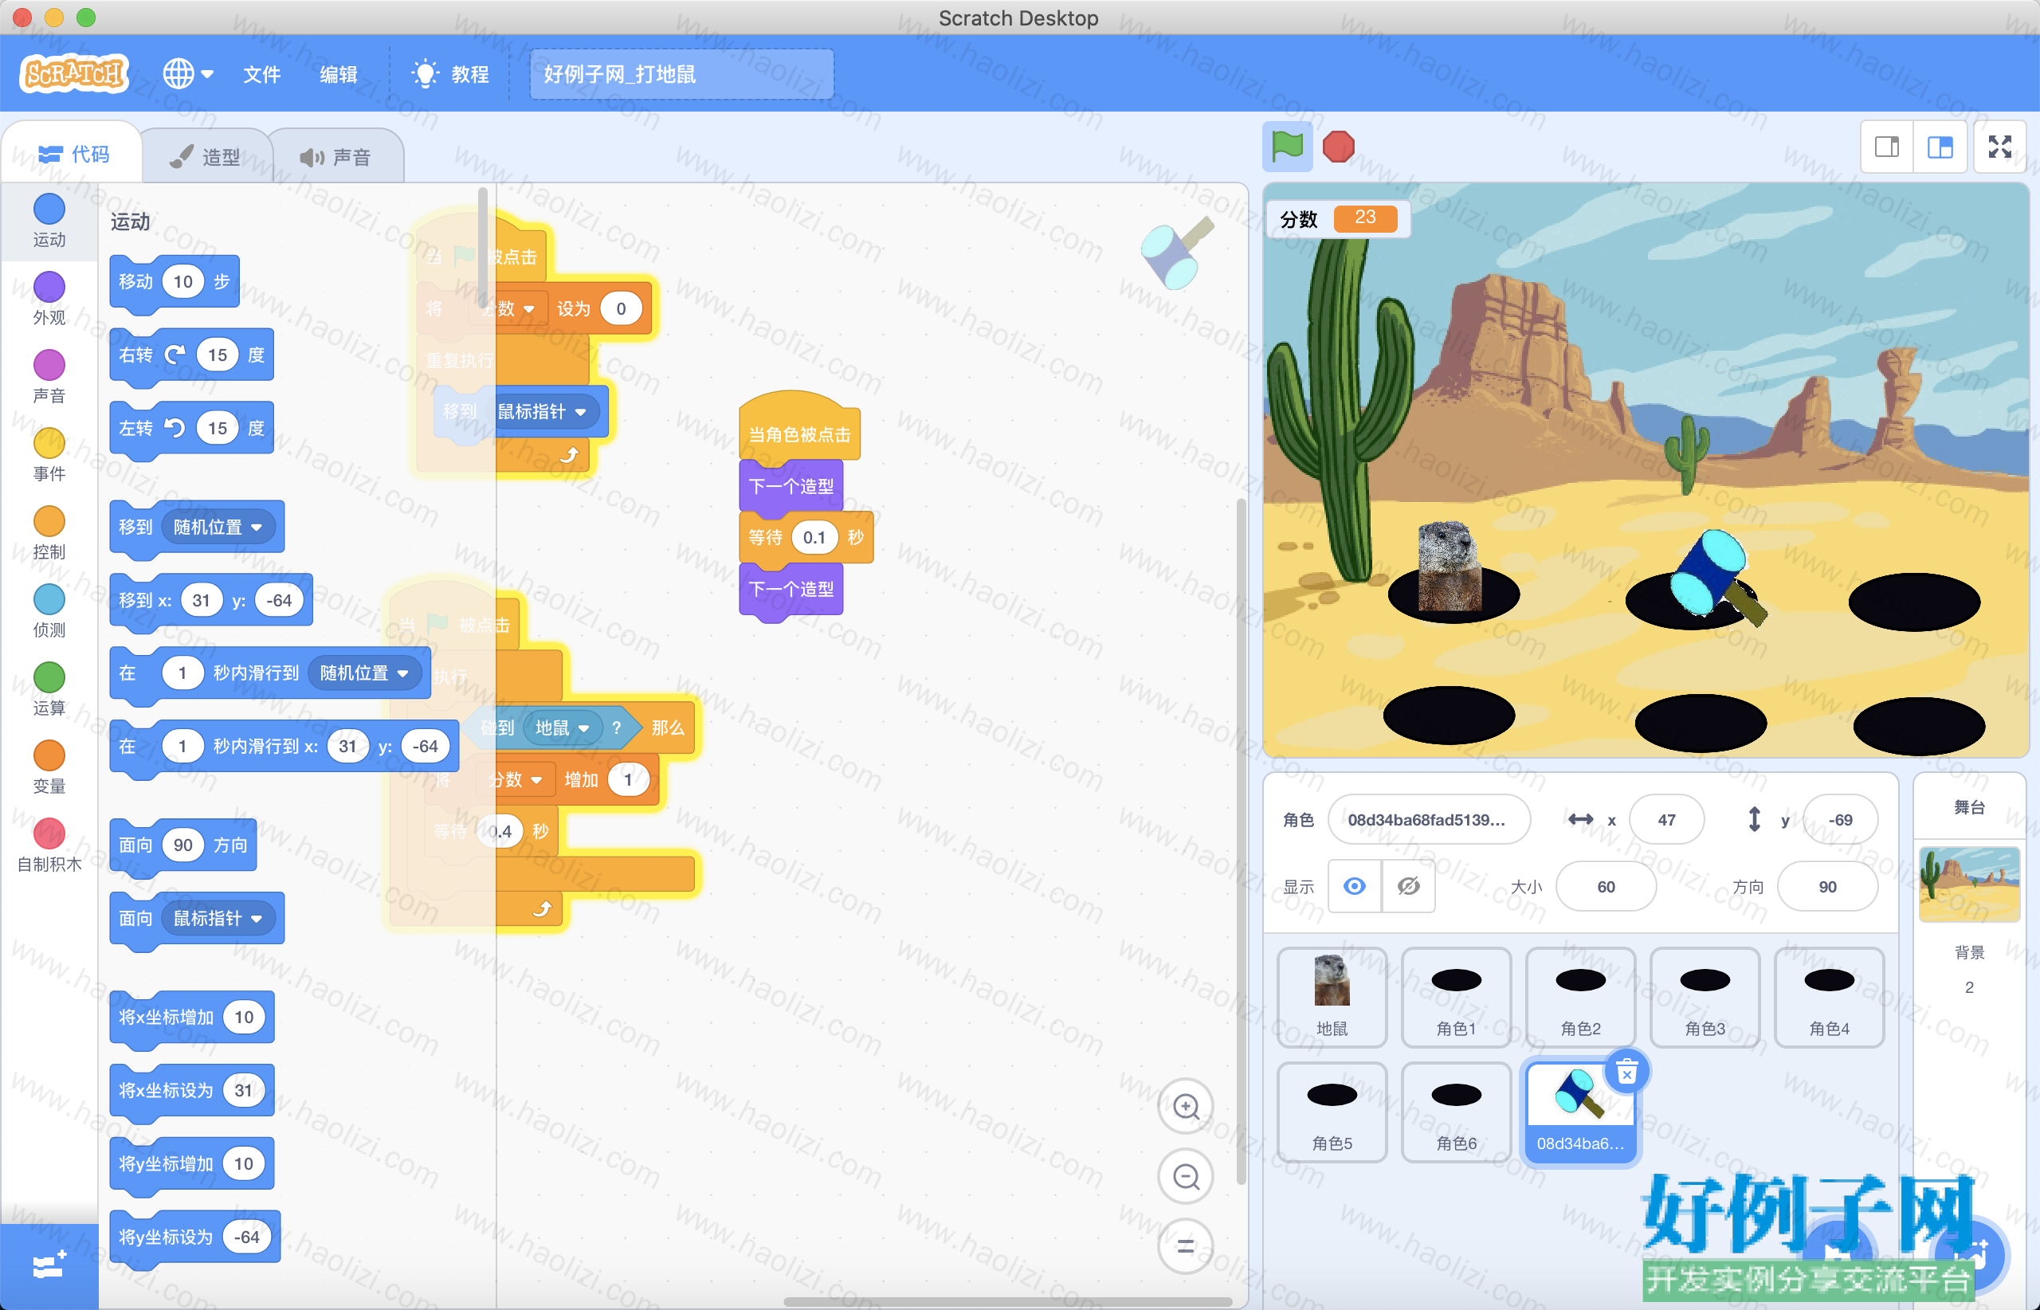Select the 声音 sound block category
Image resolution: width=2040 pixels, height=1310 pixels.
point(49,378)
